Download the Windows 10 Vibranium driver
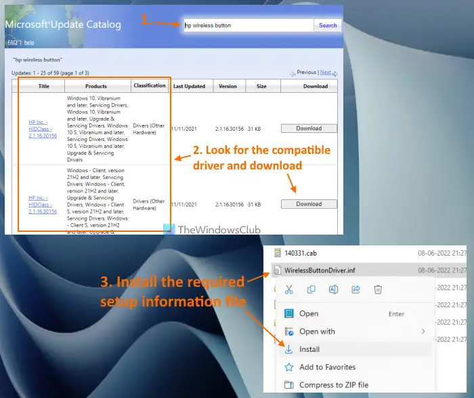The height and width of the screenshot is (398, 474). point(309,128)
